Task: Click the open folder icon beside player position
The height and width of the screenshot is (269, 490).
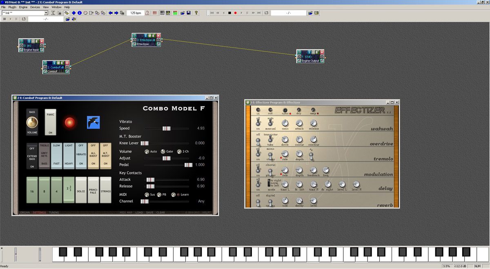Action: 310,13
